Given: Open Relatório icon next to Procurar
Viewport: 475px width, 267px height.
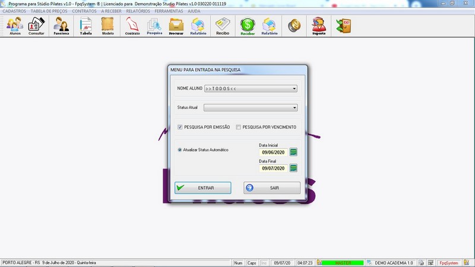Looking at the screenshot, I should coord(198,26).
